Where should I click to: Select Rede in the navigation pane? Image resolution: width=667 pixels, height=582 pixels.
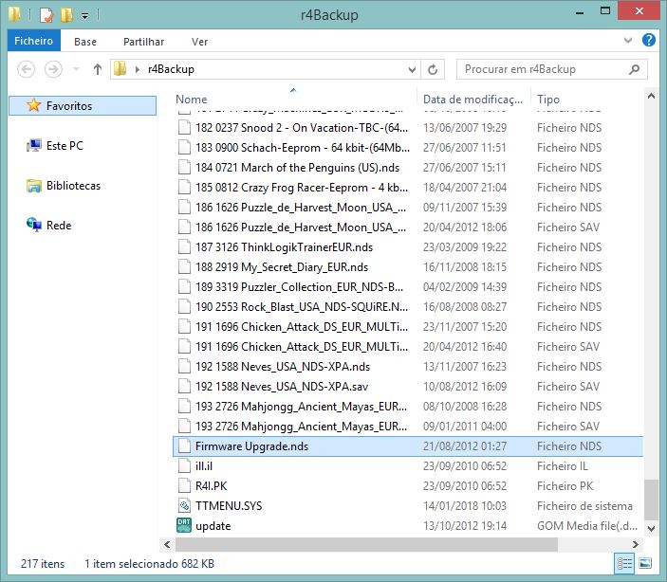[x=59, y=226]
